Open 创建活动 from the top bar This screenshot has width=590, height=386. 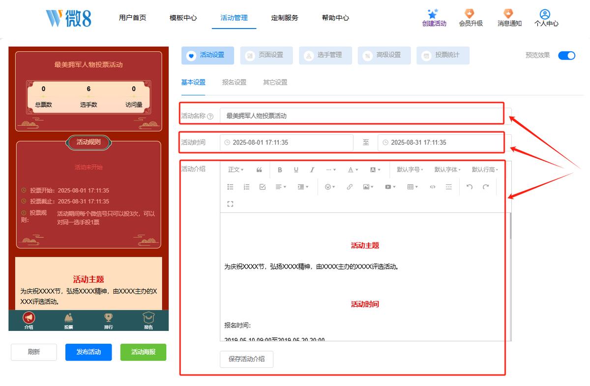coord(434,18)
